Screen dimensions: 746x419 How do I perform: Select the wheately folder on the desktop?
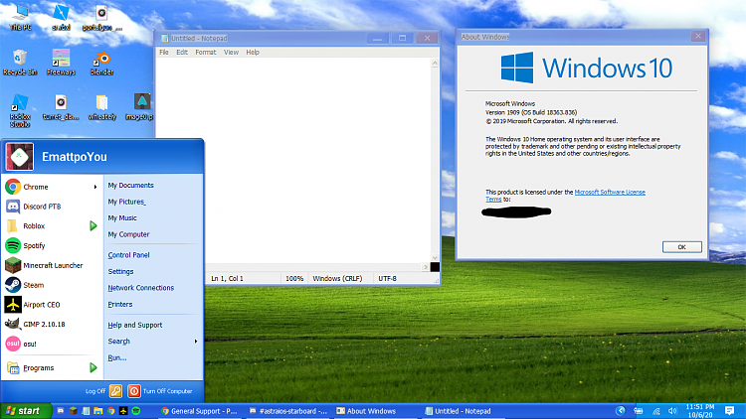tap(101, 107)
